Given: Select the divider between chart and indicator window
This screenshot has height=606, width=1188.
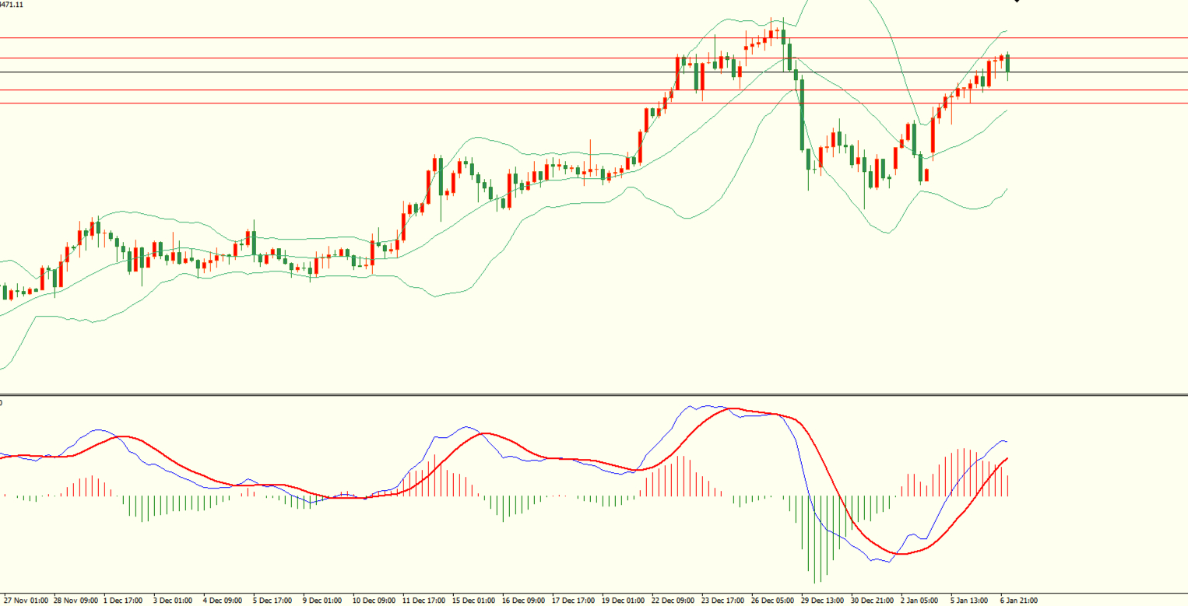Looking at the screenshot, I should click(592, 395).
